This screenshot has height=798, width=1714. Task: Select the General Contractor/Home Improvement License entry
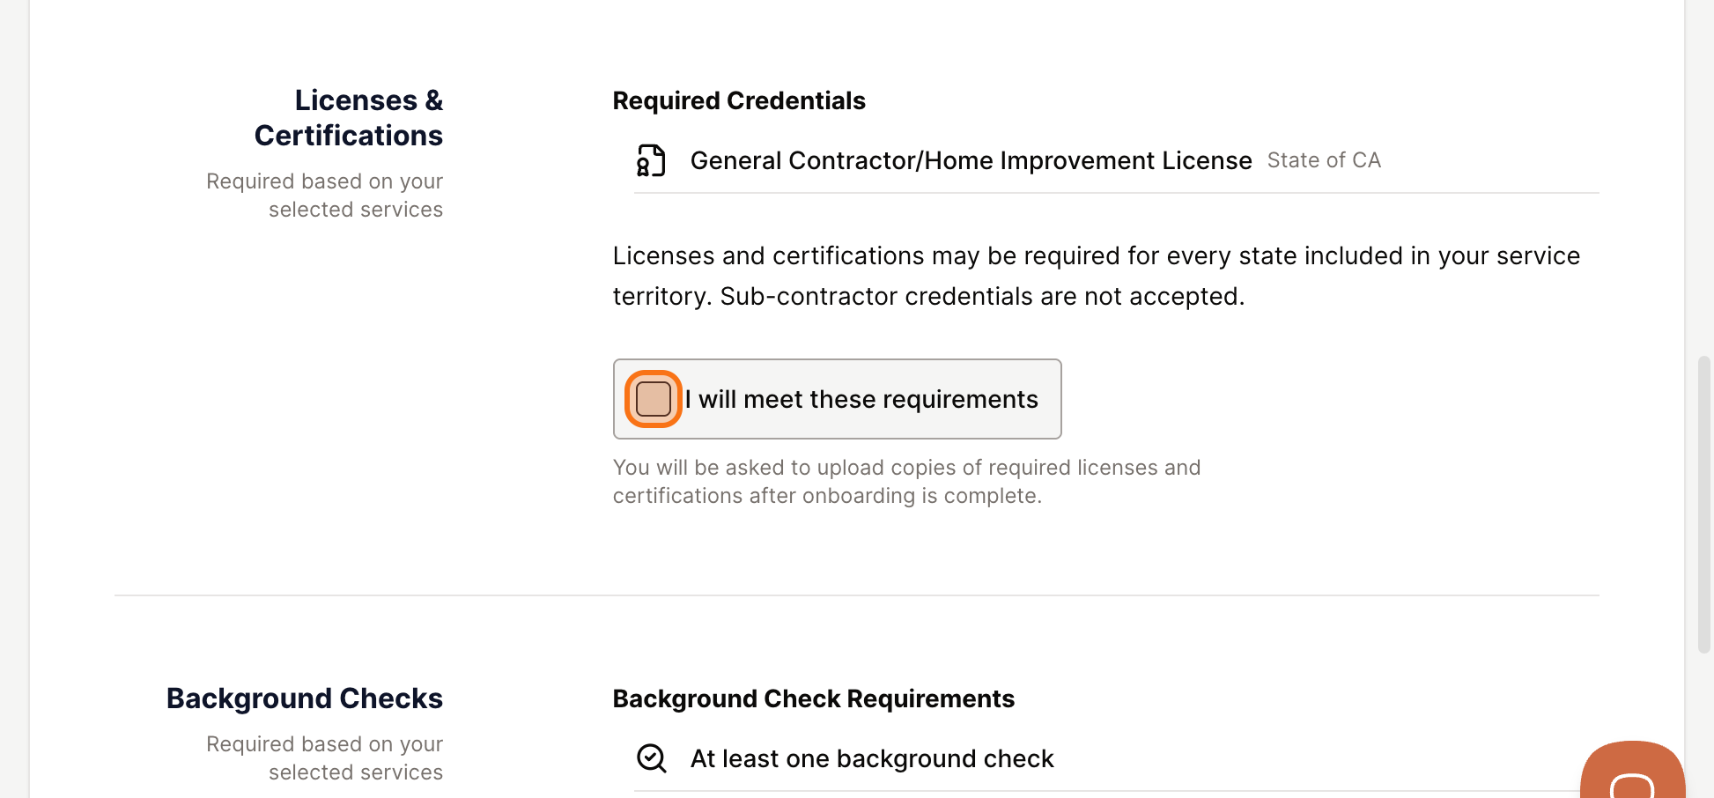[971, 160]
